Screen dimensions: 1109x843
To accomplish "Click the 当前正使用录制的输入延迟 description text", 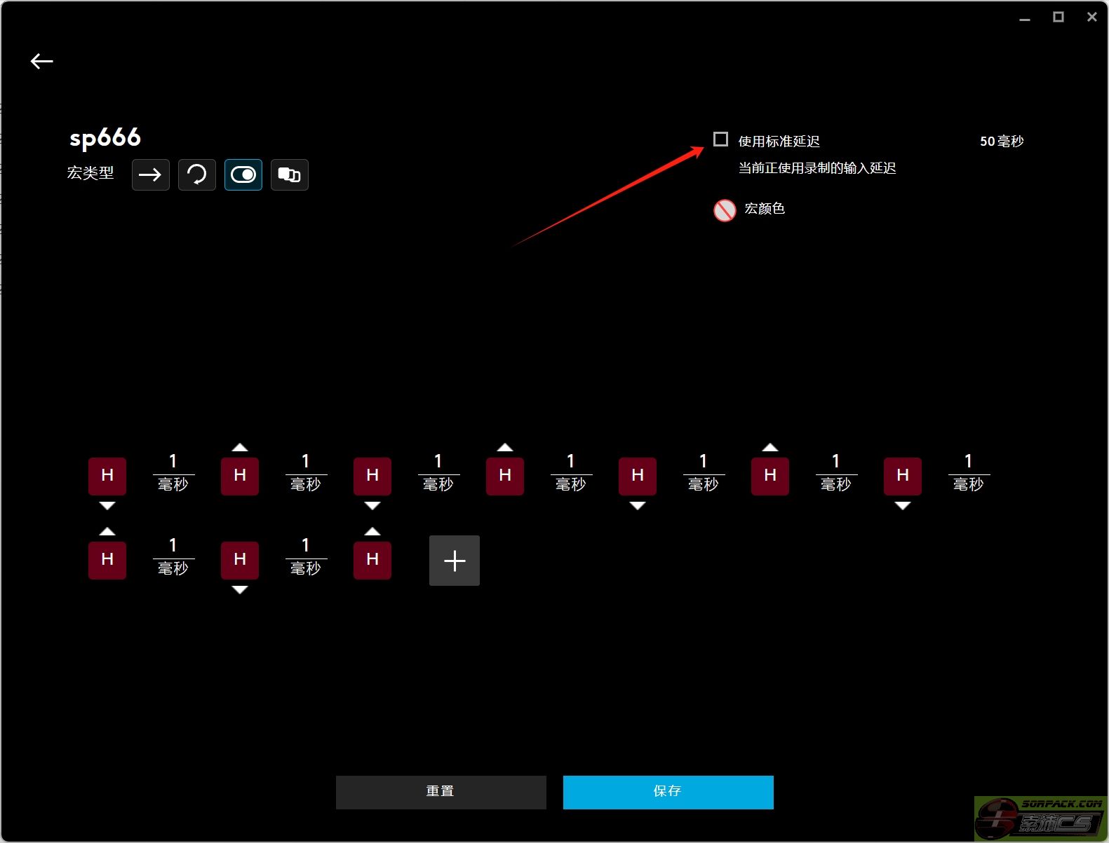I will 816,168.
